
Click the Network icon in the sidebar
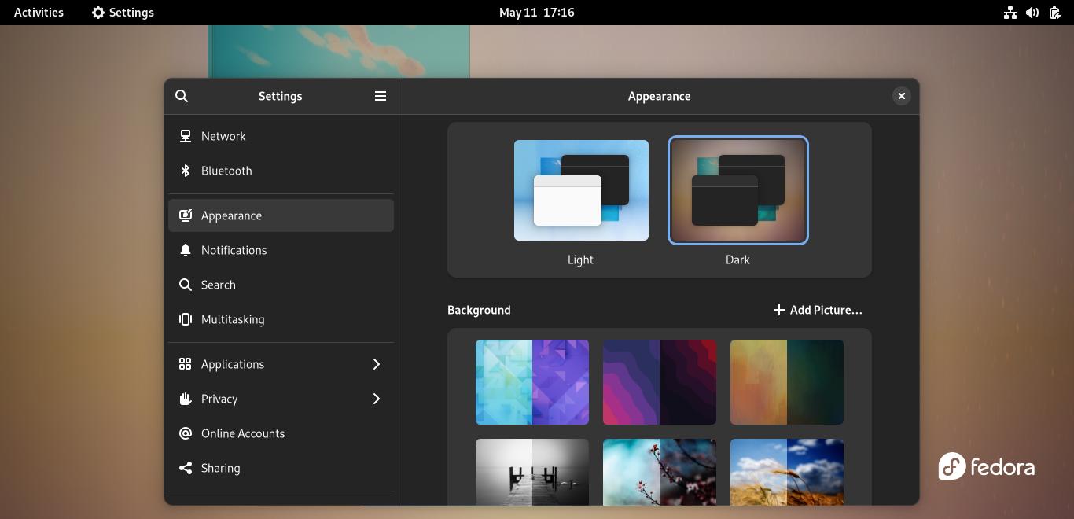click(x=186, y=136)
